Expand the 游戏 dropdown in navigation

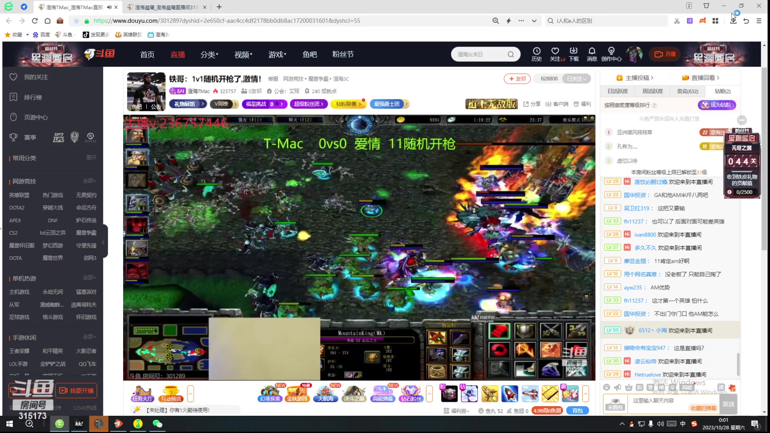pos(278,55)
